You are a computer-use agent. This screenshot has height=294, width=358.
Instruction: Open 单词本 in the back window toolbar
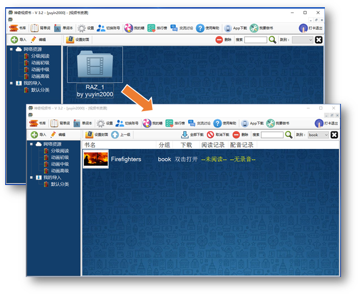(64, 28)
